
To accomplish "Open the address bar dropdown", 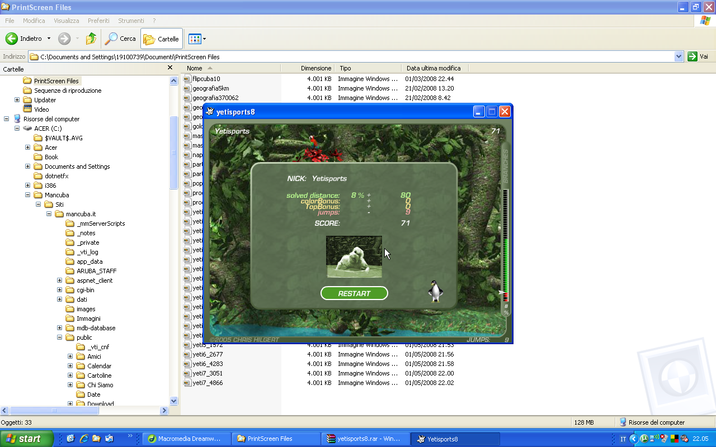I will coord(679,56).
